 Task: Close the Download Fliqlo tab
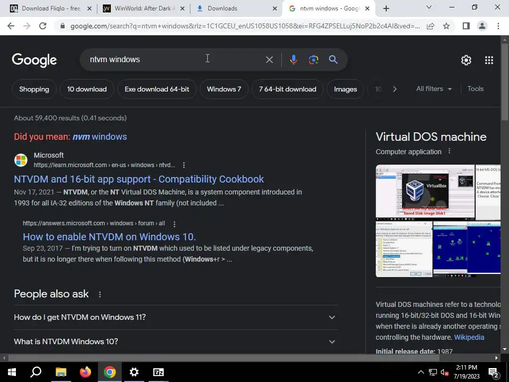click(89, 8)
